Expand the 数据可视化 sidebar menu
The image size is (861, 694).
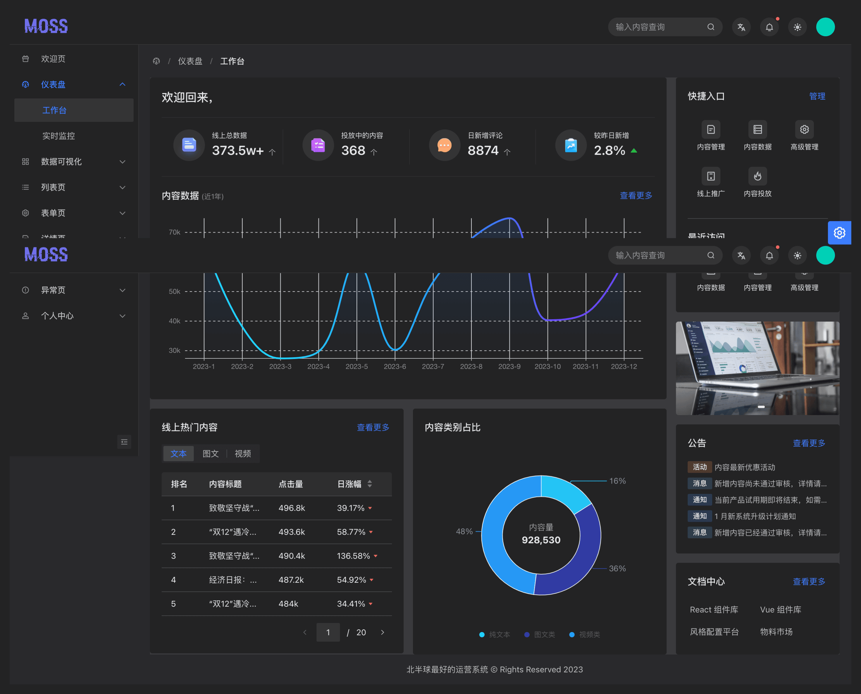pos(74,161)
